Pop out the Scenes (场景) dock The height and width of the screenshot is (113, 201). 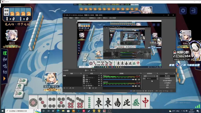(81, 74)
